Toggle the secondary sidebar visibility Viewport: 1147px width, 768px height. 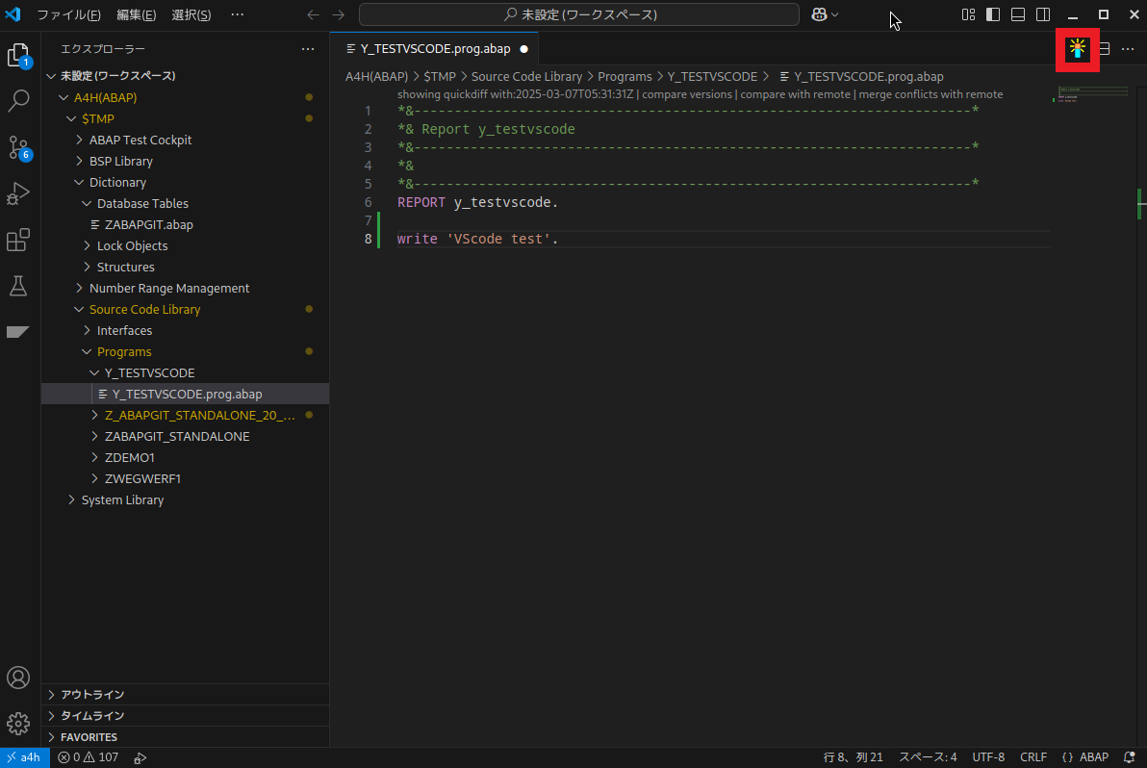(1042, 14)
